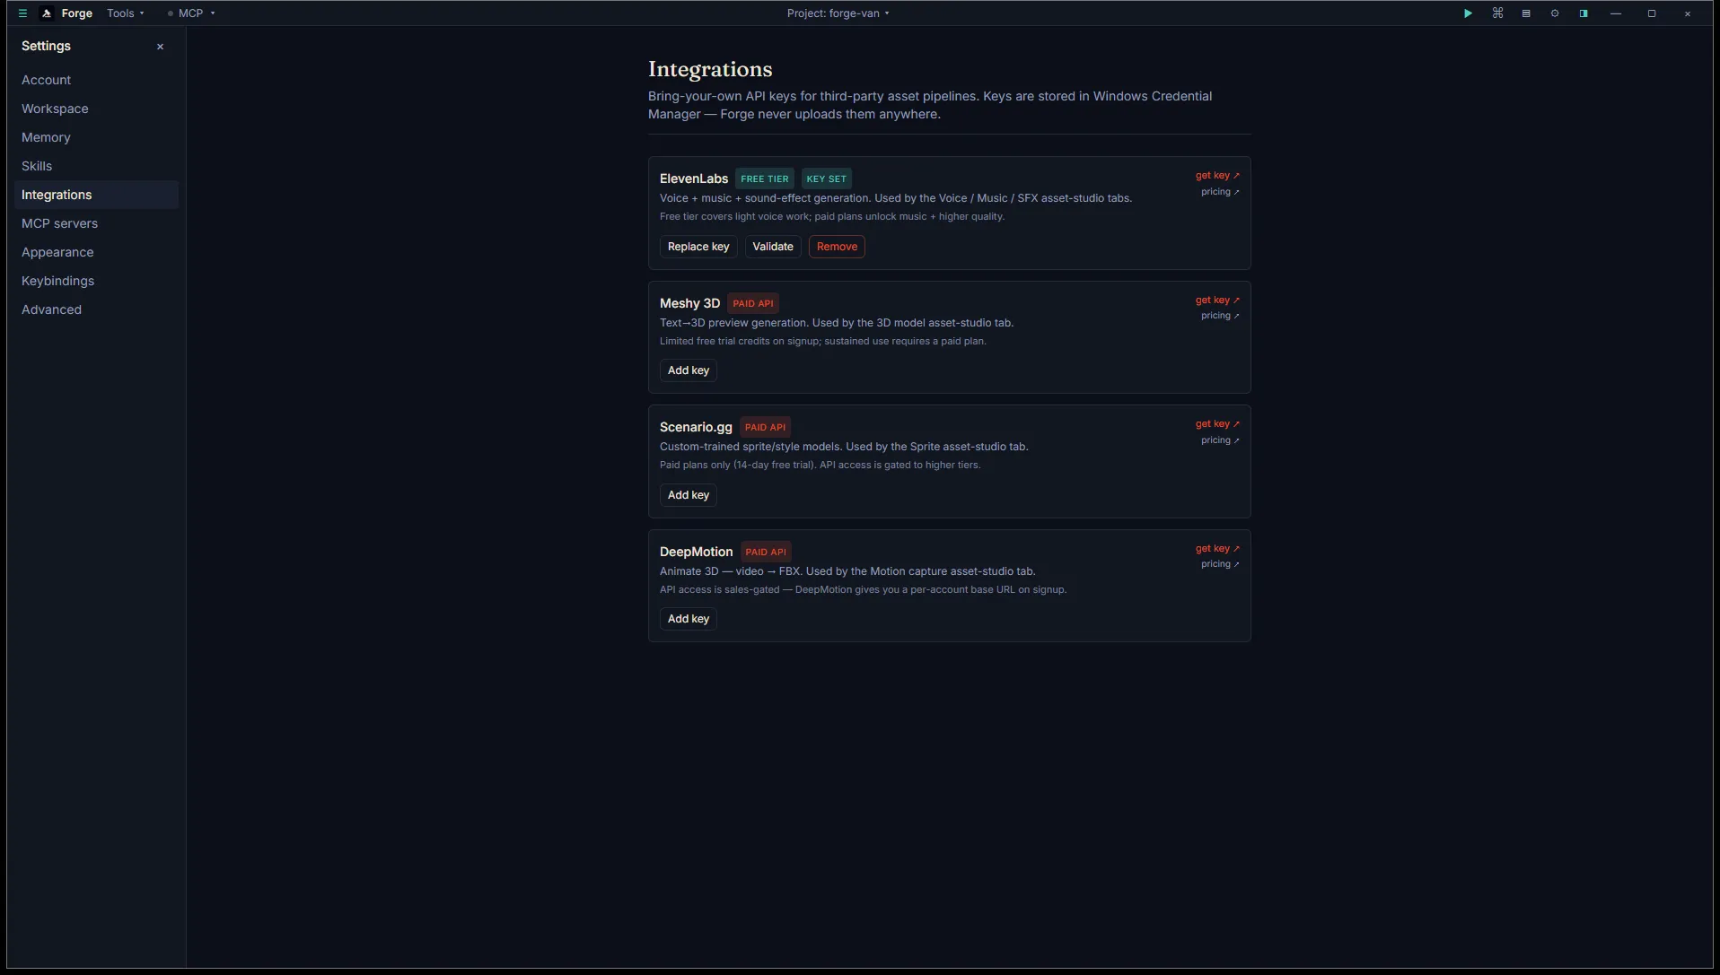1720x975 pixels.
Task: Click the Forge logo icon
Action: click(47, 13)
